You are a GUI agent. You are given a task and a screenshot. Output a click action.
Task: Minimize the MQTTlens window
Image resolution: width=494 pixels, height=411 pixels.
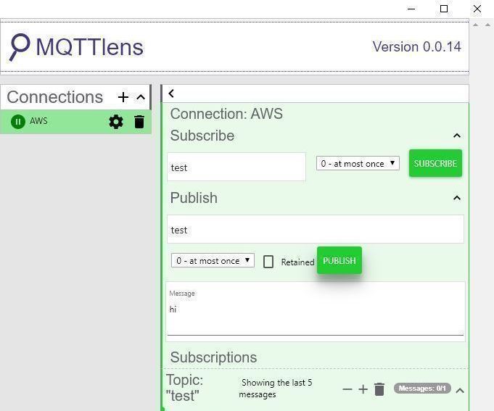(411, 9)
